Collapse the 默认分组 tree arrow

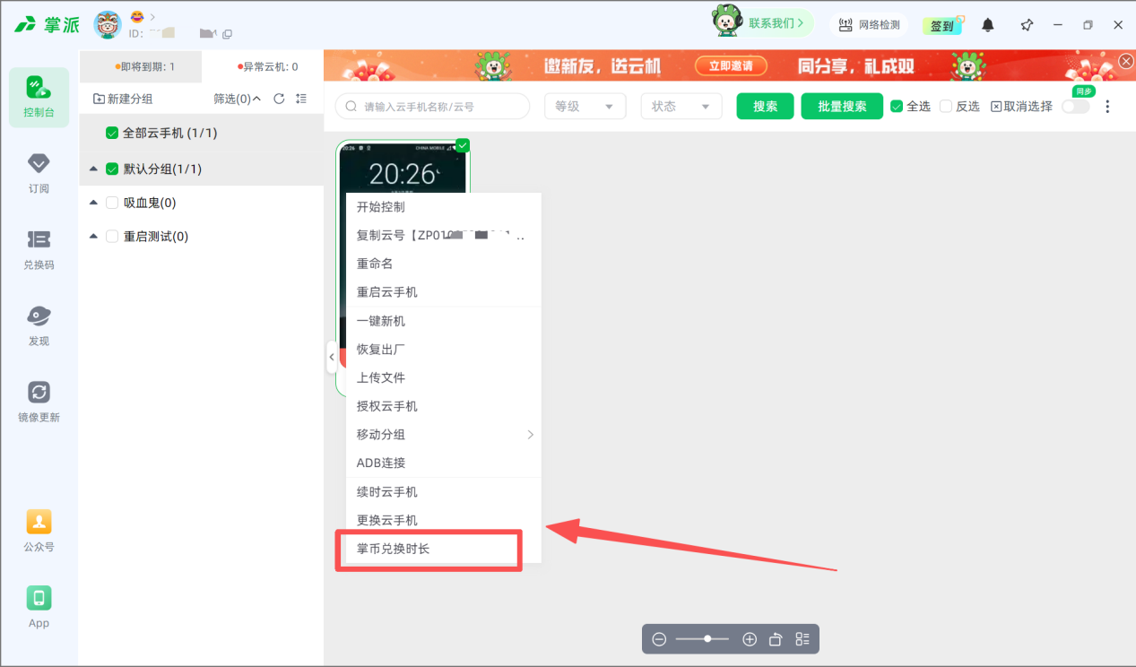[x=93, y=169]
